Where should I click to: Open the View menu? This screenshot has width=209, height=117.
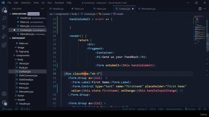coord(36,3)
